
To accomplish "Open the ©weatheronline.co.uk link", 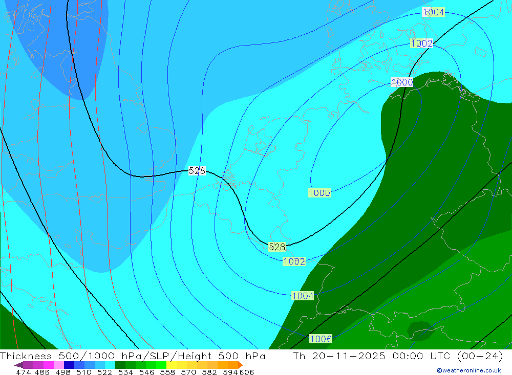I will tap(469, 370).
